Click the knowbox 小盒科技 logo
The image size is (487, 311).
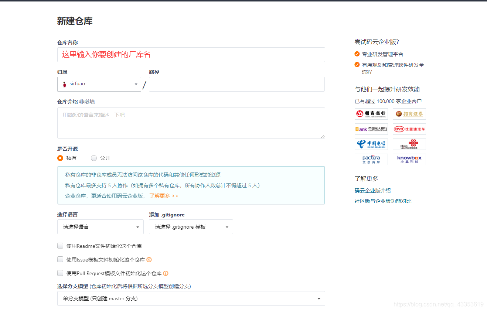point(409,159)
